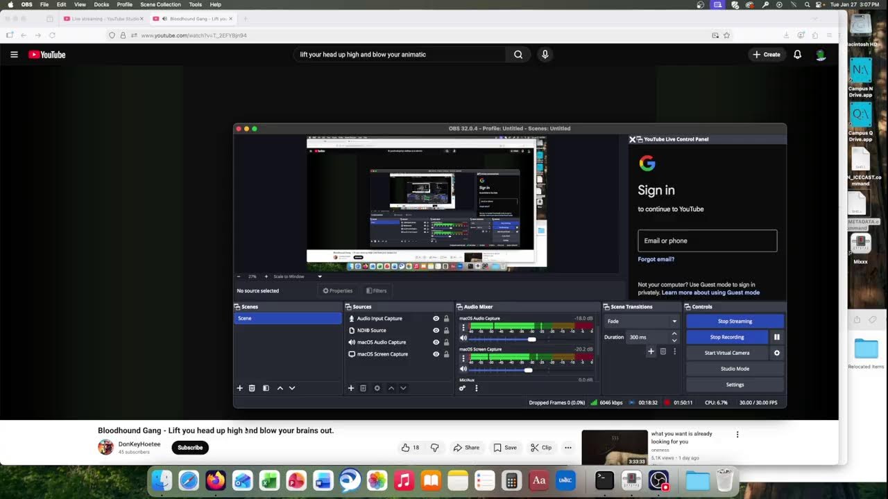The width and height of the screenshot is (888, 499).
Task: Open macOS Audio Capture mixer options dots
Action: [463, 327]
